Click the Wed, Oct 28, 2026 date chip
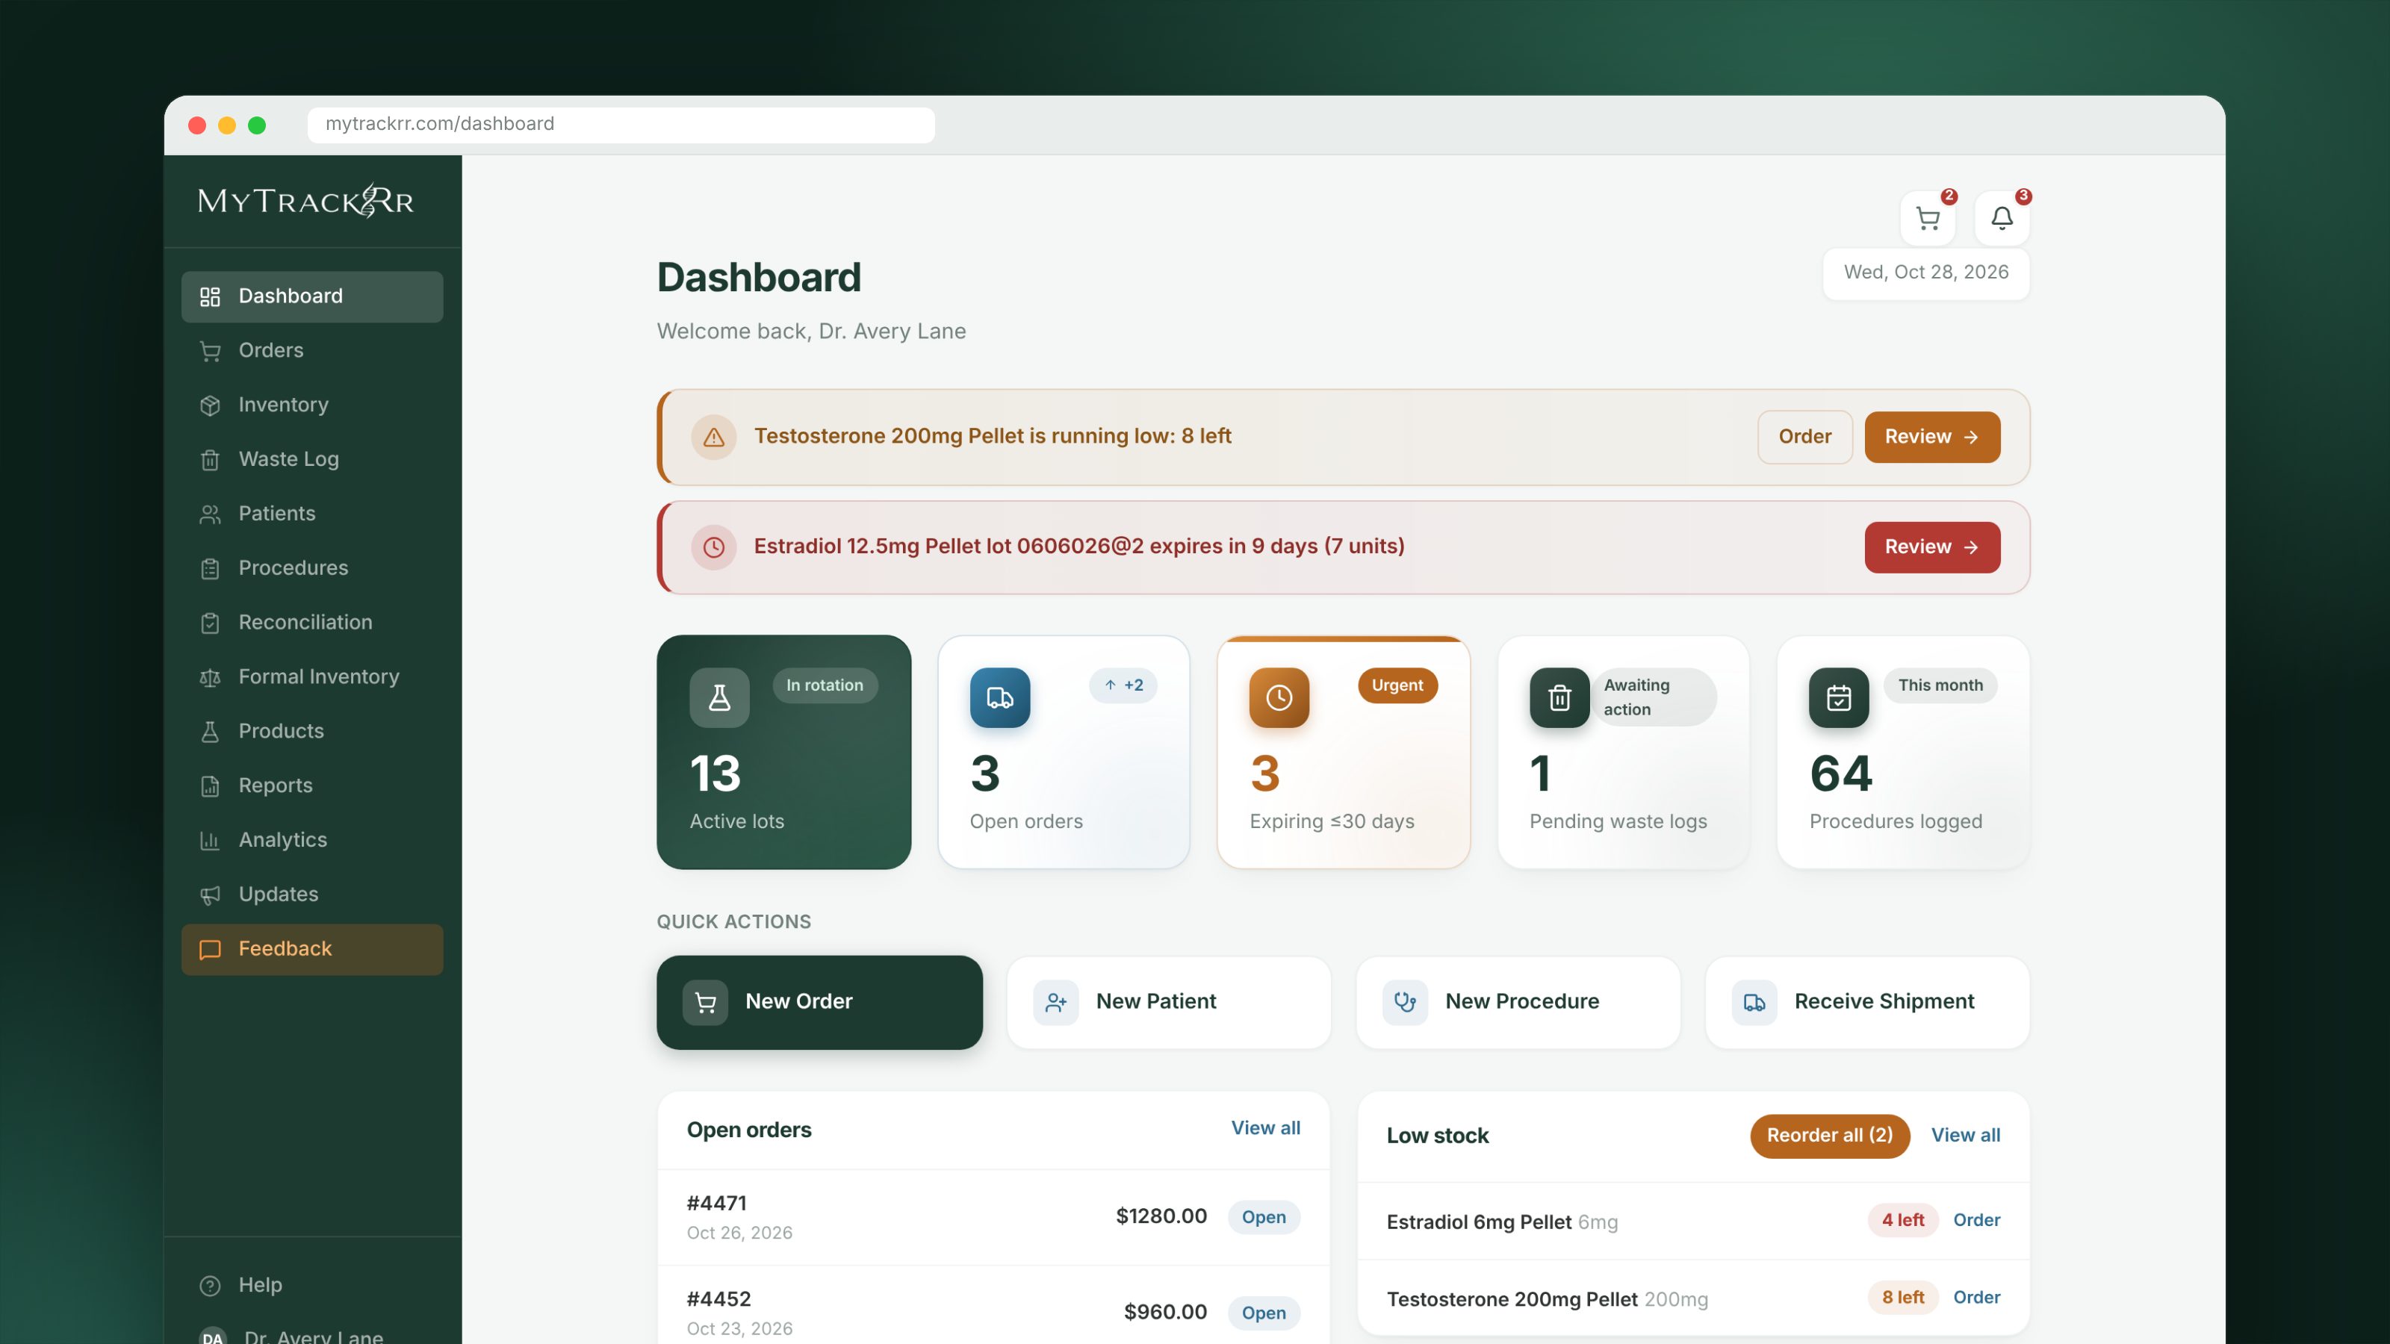The height and width of the screenshot is (1344, 2390). click(1926, 273)
